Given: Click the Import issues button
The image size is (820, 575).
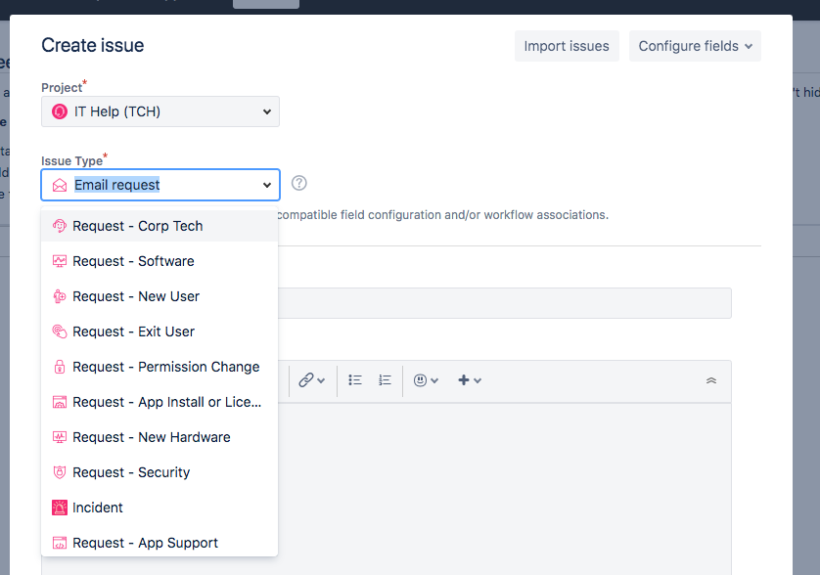Looking at the screenshot, I should tap(567, 46).
